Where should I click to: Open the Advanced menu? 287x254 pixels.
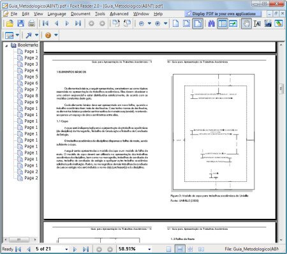(x=119, y=14)
